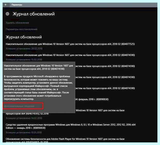Click the tooltip title mentioning KB4074590
The image size is (160, 145).
[x=38, y=67]
